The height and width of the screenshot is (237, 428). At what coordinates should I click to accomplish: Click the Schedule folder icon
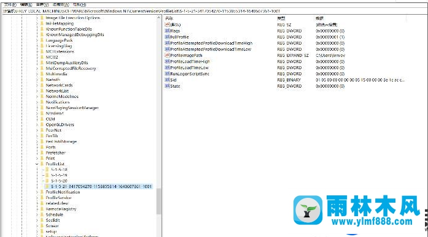42,214
